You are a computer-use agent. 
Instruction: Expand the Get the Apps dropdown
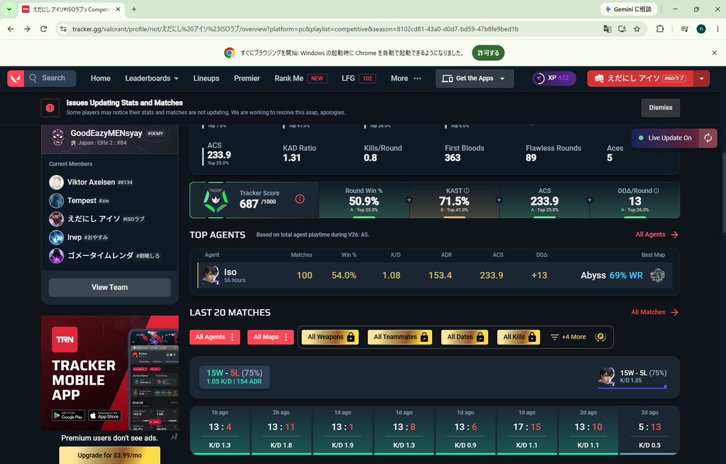coord(474,79)
